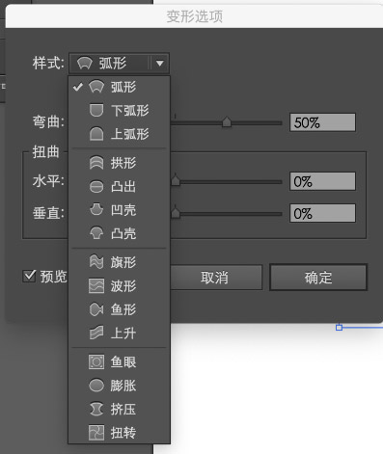This screenshot has width=383, height=454.
Task: Pick the 上弧形 upper arc icon
Action: click(x=96, y=134)
